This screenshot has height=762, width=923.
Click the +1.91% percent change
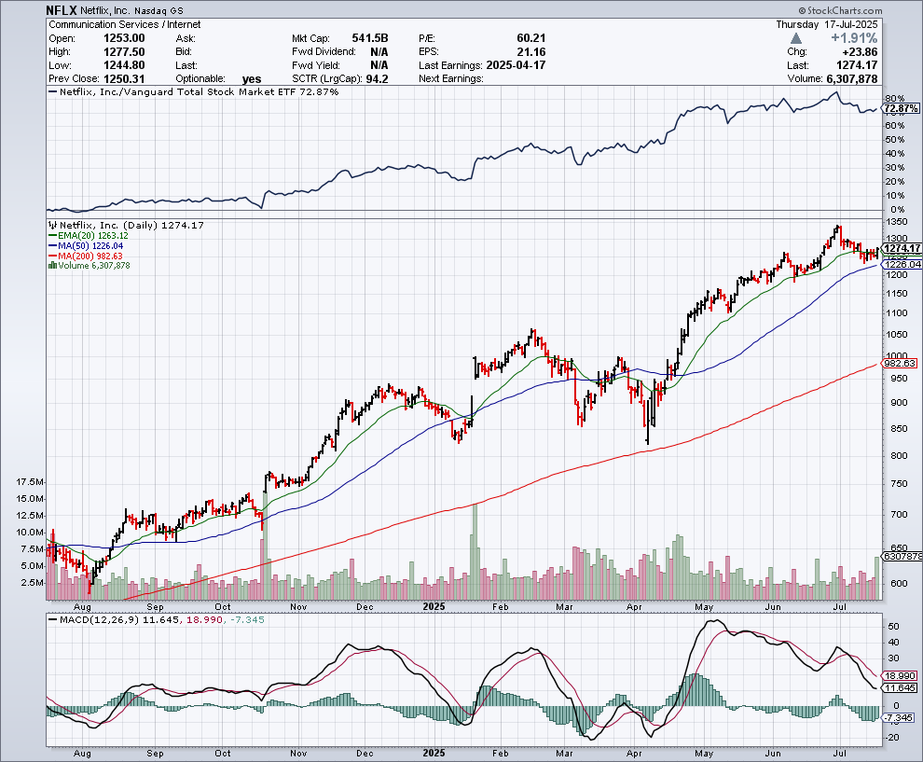(x=854, y=38)
